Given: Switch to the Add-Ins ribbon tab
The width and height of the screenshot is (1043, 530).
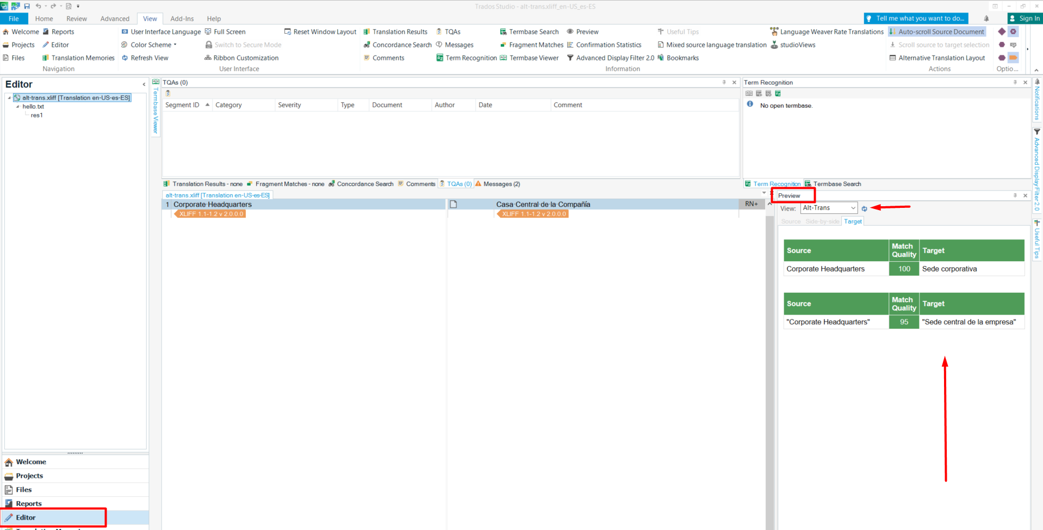Looking at the screenshot, I should point(182,19).
